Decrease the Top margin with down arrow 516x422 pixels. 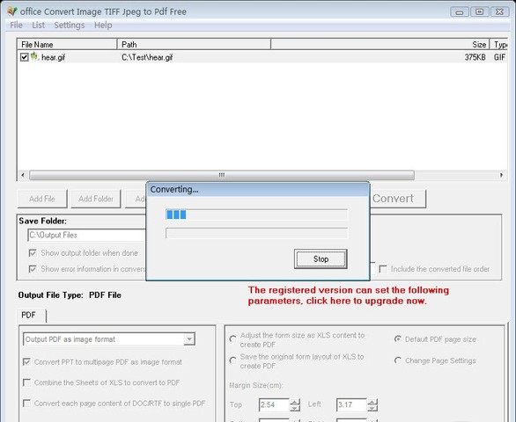(x=295, y=408)
